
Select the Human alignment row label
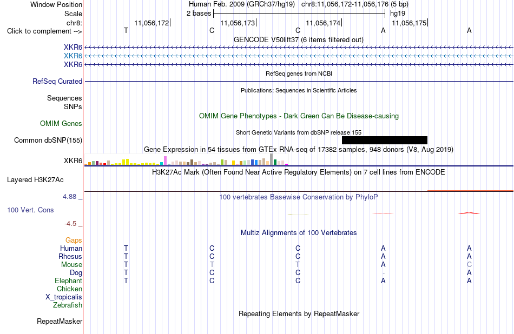click(x=71, y=249)
